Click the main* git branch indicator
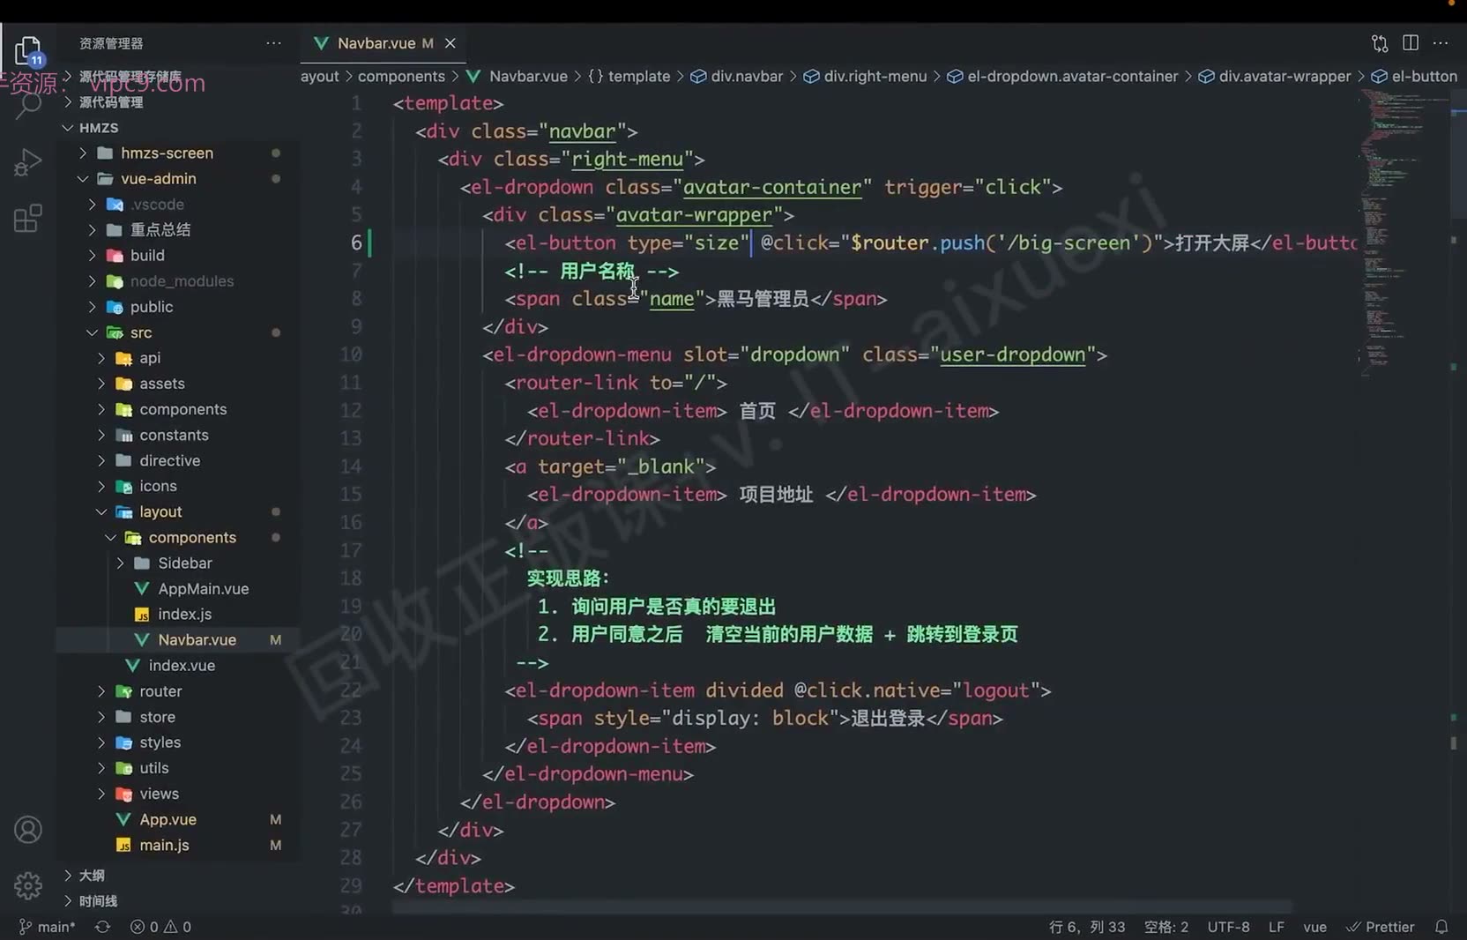 pyautogui.click(x=47, y=927)
